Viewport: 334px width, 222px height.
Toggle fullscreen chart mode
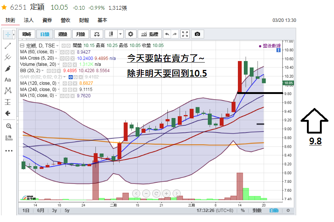pyautogui.click(x=185, y=34)
